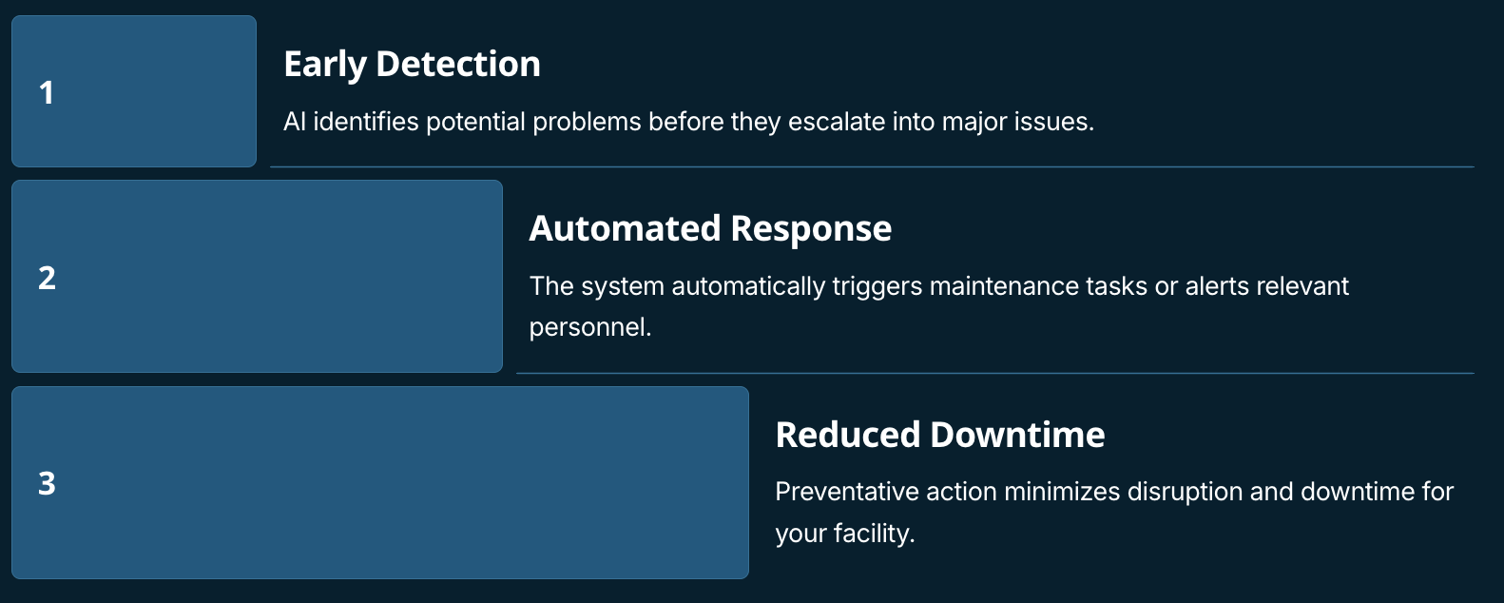Viewport: 1504px width, 603px height.
Task: Select the AI identifies potential problems text
Action: [689, 122]
